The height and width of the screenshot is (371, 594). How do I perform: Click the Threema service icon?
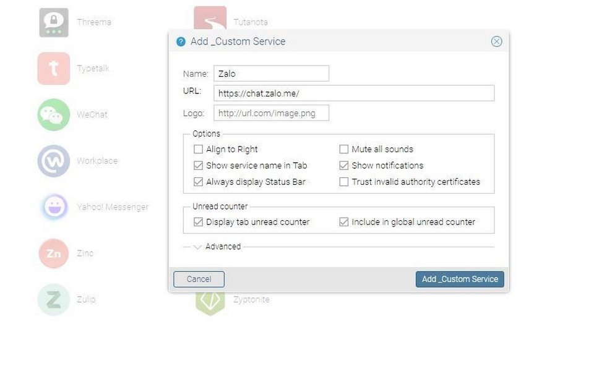pos(54,22)
